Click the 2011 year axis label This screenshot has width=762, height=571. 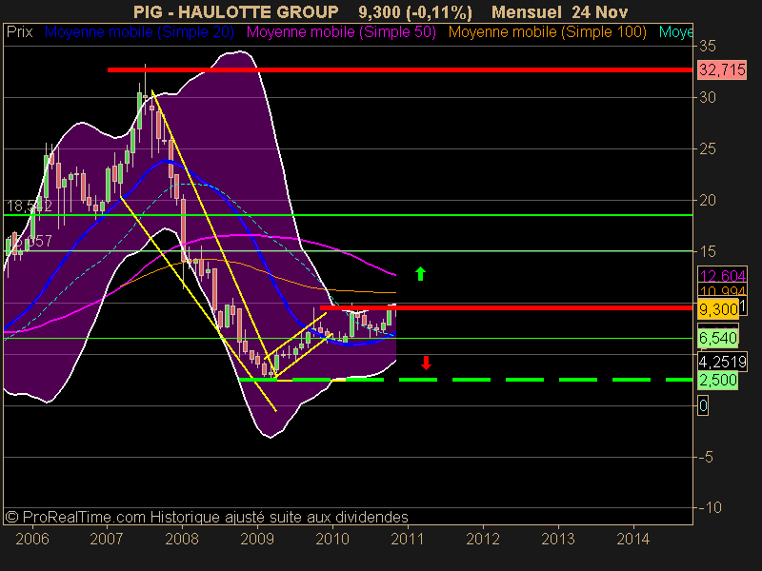[408, 539]
